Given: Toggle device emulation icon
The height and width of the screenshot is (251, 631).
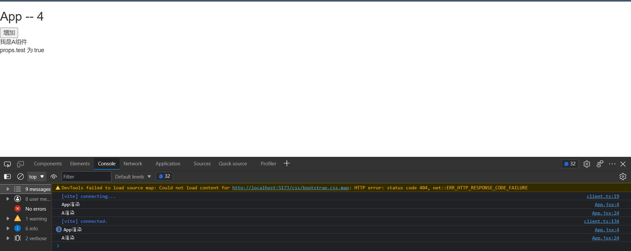Looking at the screenshot, I should (20, 164).
